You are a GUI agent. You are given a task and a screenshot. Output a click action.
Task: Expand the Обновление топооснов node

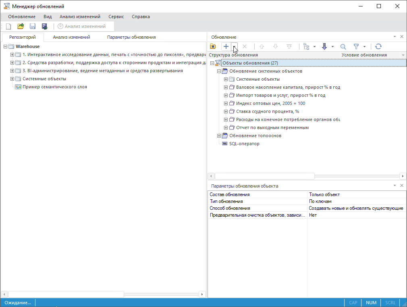(x=219, y=136)
